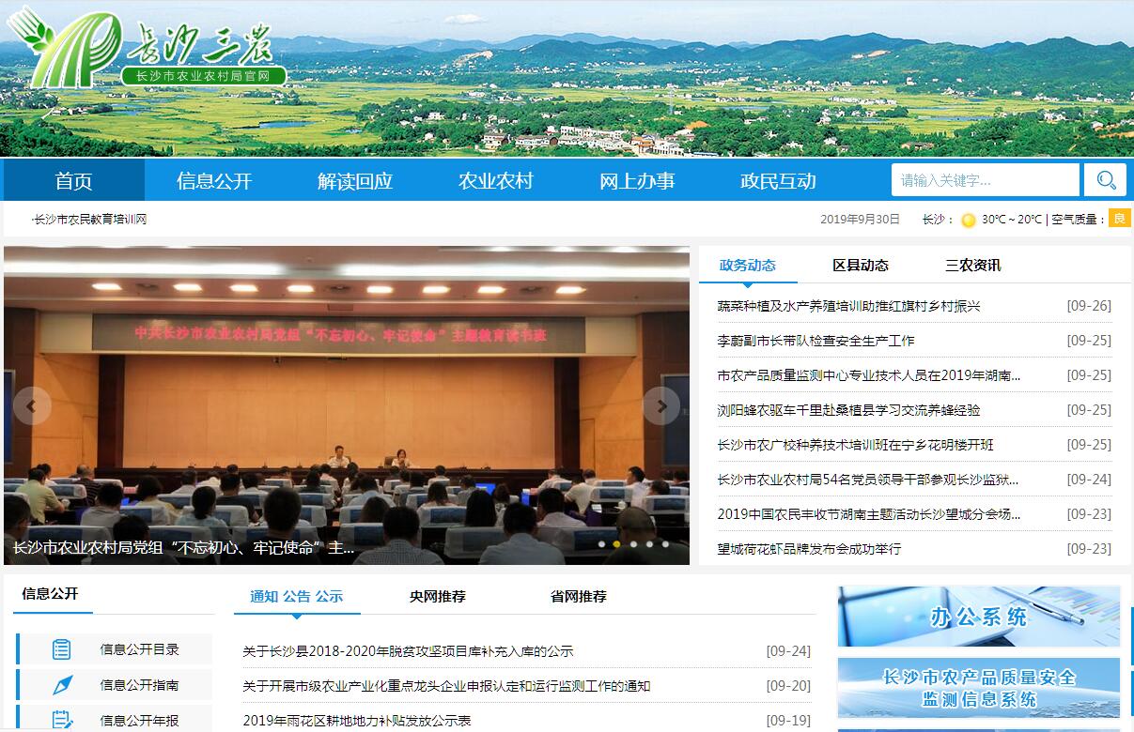
Task: Open the 长沙市农民教育培训网 link
Action: [90, 220]
